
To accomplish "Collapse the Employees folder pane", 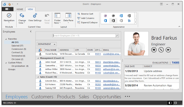I will click(x=31, y=31).
